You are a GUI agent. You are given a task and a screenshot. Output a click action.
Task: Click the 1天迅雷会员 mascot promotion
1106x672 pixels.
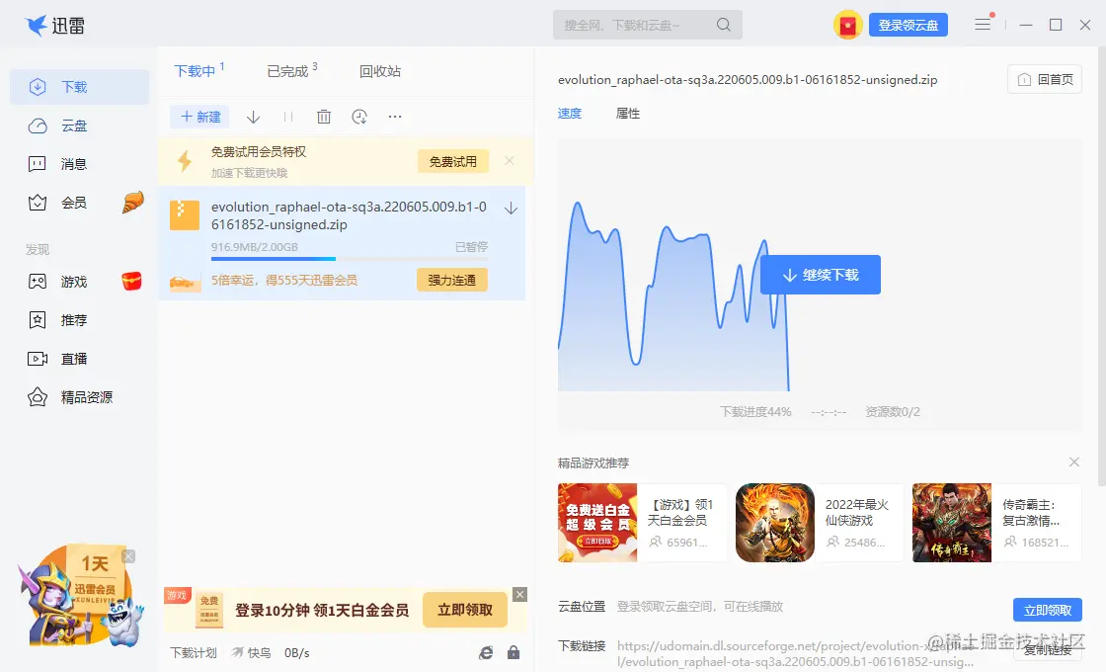80,595
